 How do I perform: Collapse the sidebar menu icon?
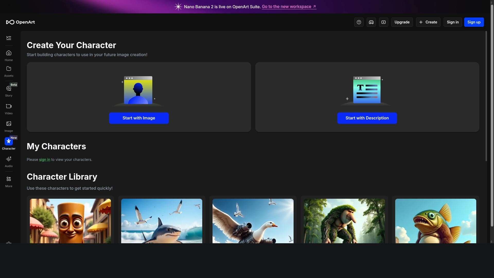pyautogui.click(x=9, y=38)
